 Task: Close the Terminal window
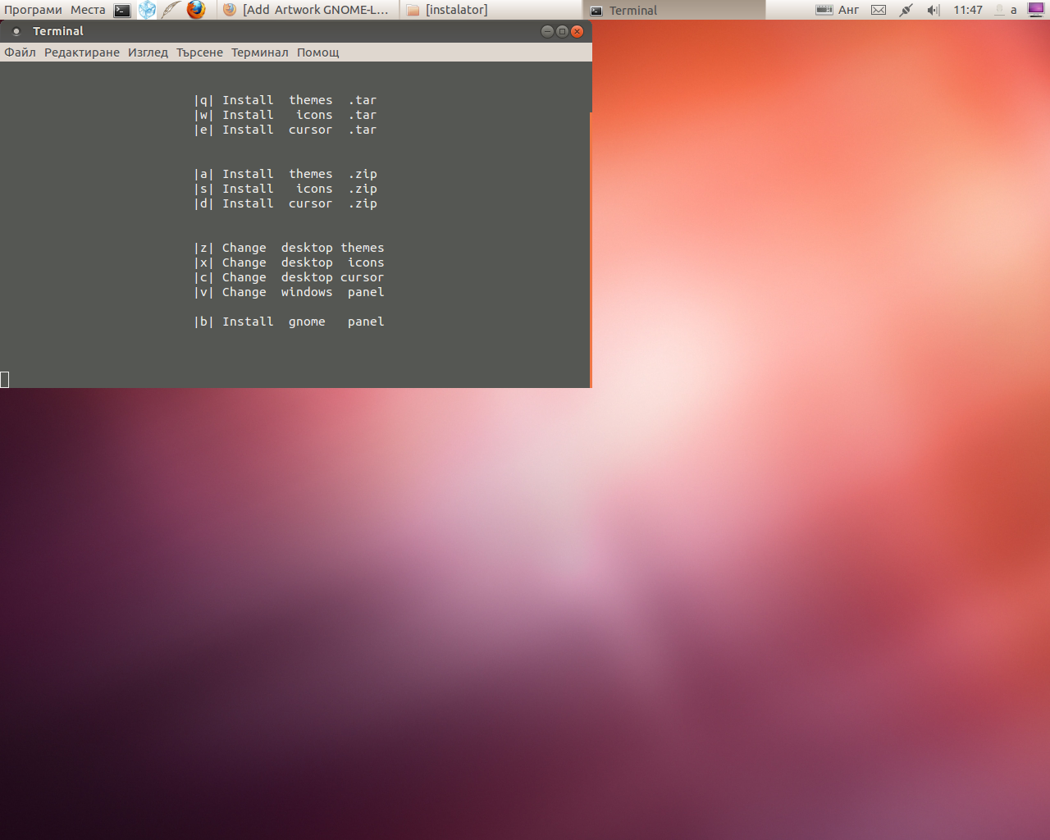coord(577,31)
